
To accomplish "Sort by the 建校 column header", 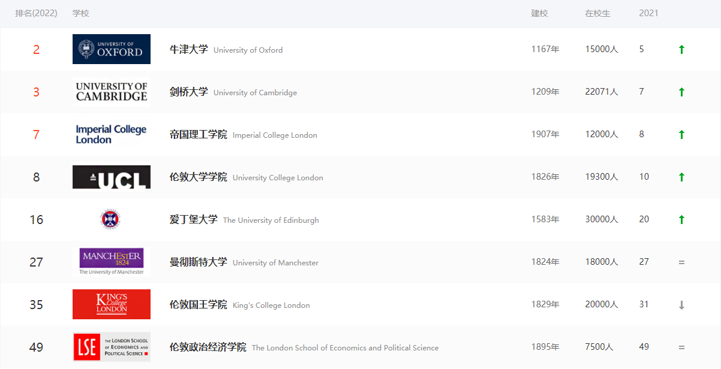I will pyautogui.click(x=539, y=13).
